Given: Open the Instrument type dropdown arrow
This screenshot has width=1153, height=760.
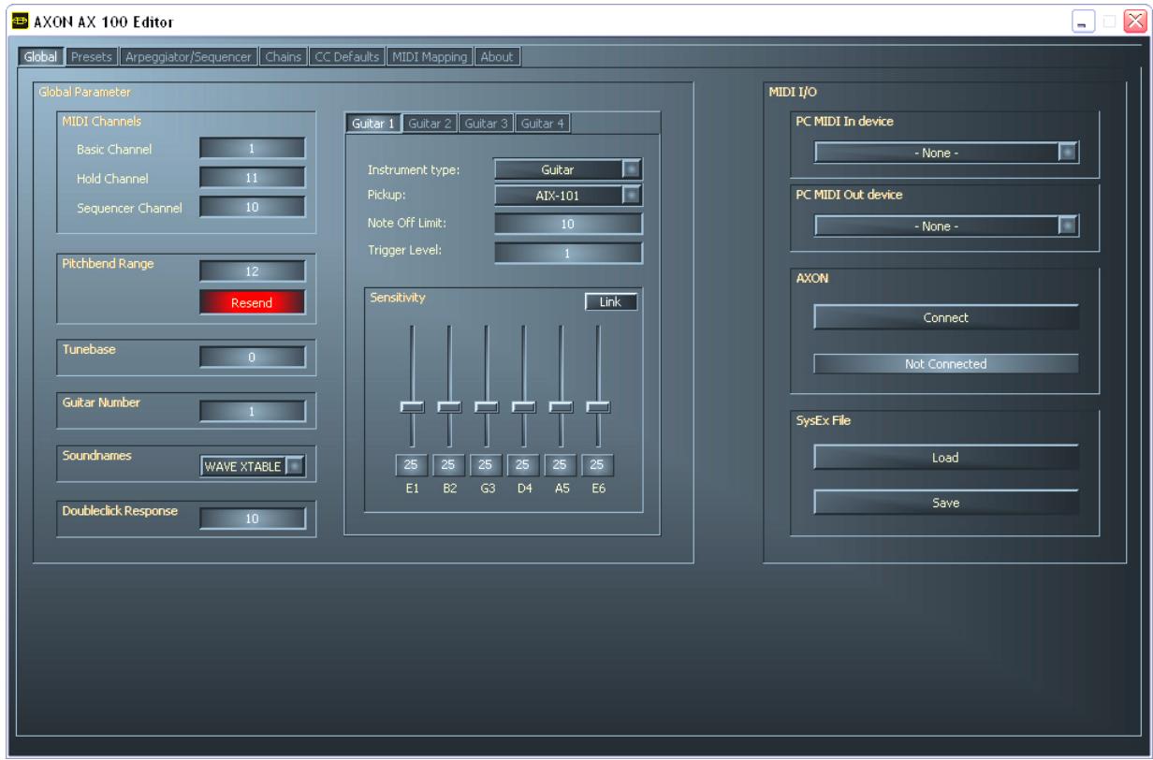Looking at the screenshot, I should [x=632, y=169].
